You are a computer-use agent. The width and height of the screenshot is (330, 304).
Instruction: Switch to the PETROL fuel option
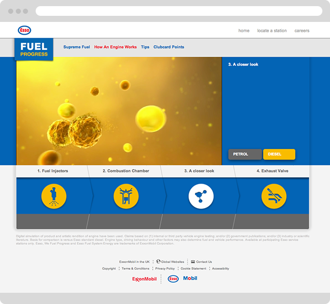tap(245, 154)
